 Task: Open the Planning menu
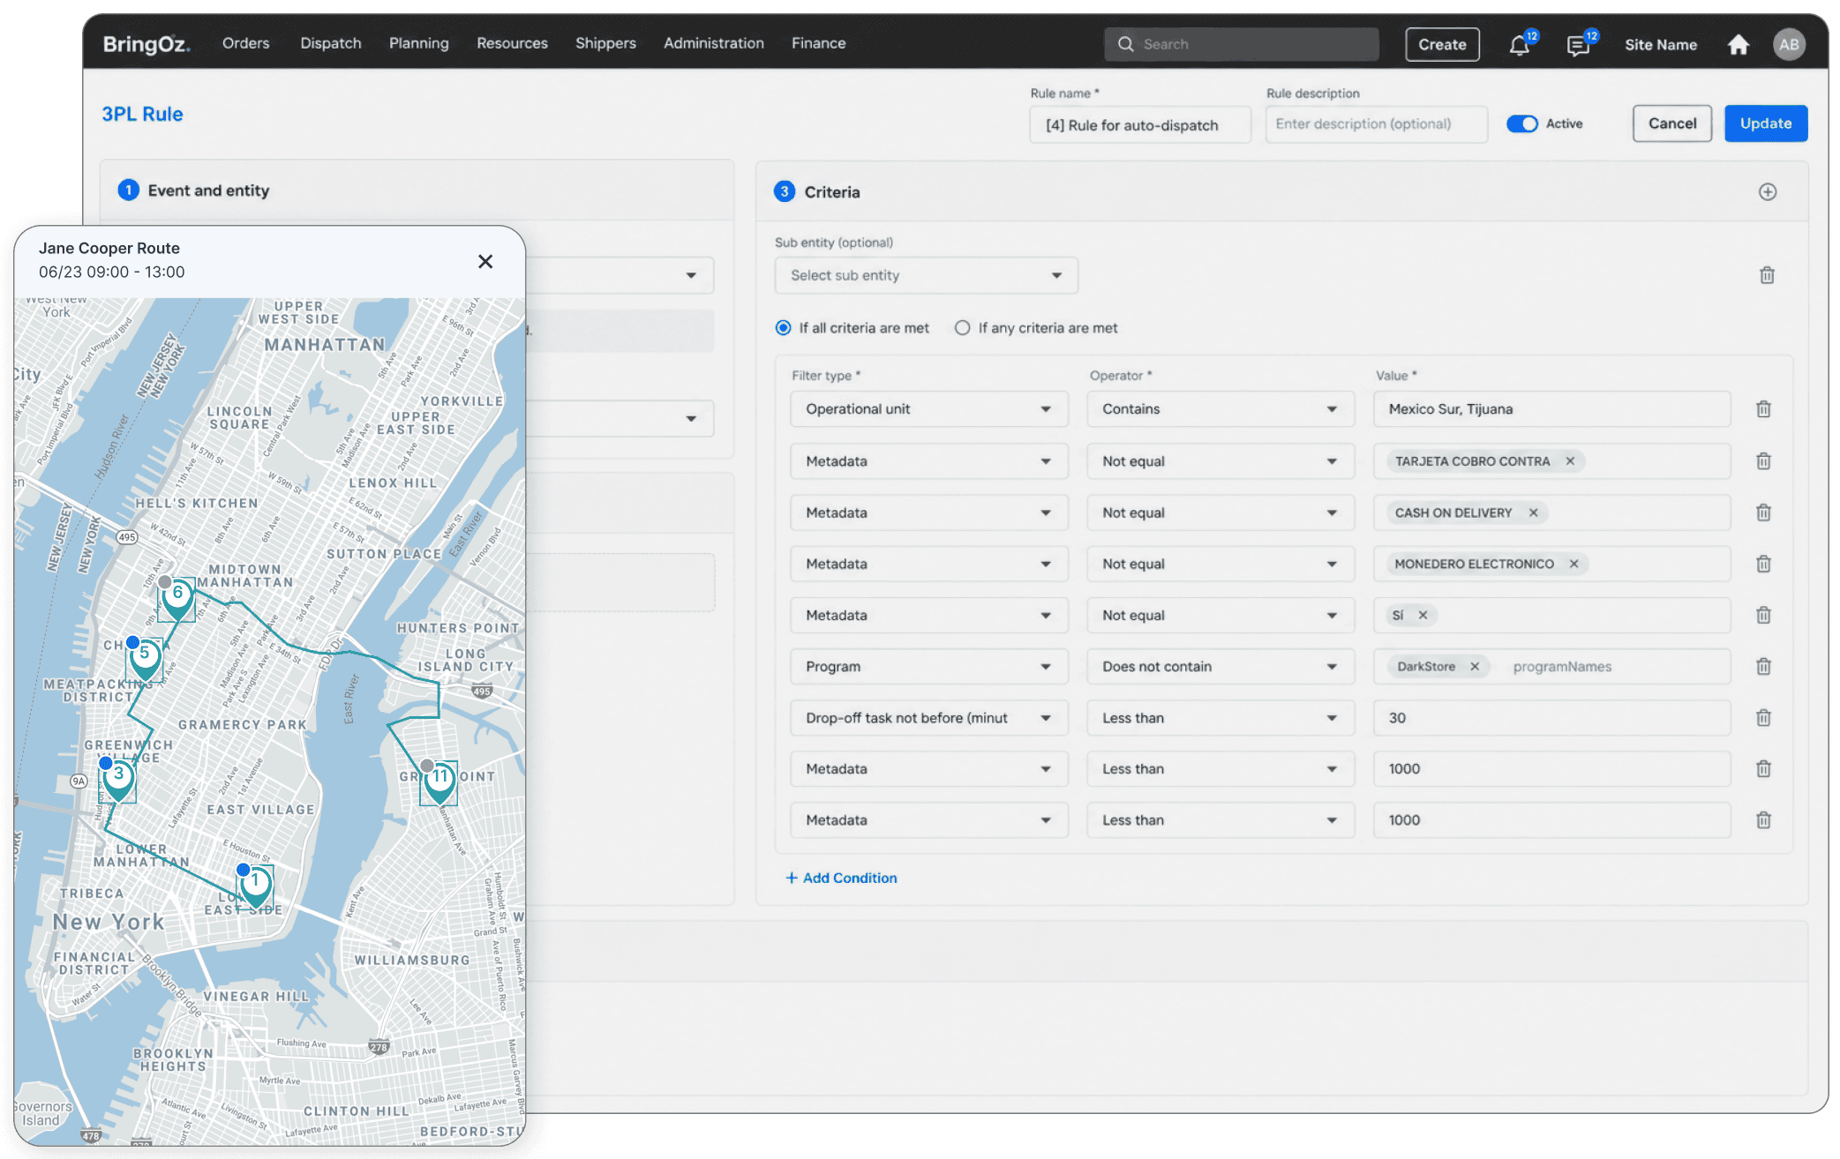418,43
